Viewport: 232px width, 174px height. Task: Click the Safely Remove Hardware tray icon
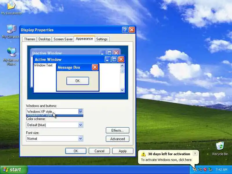click(210, 170)
